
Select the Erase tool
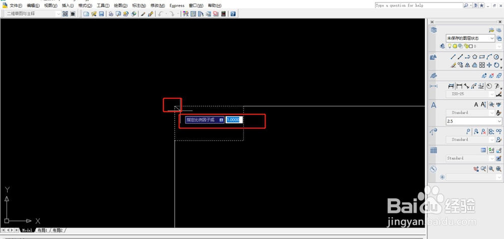[x=453, y=65]
